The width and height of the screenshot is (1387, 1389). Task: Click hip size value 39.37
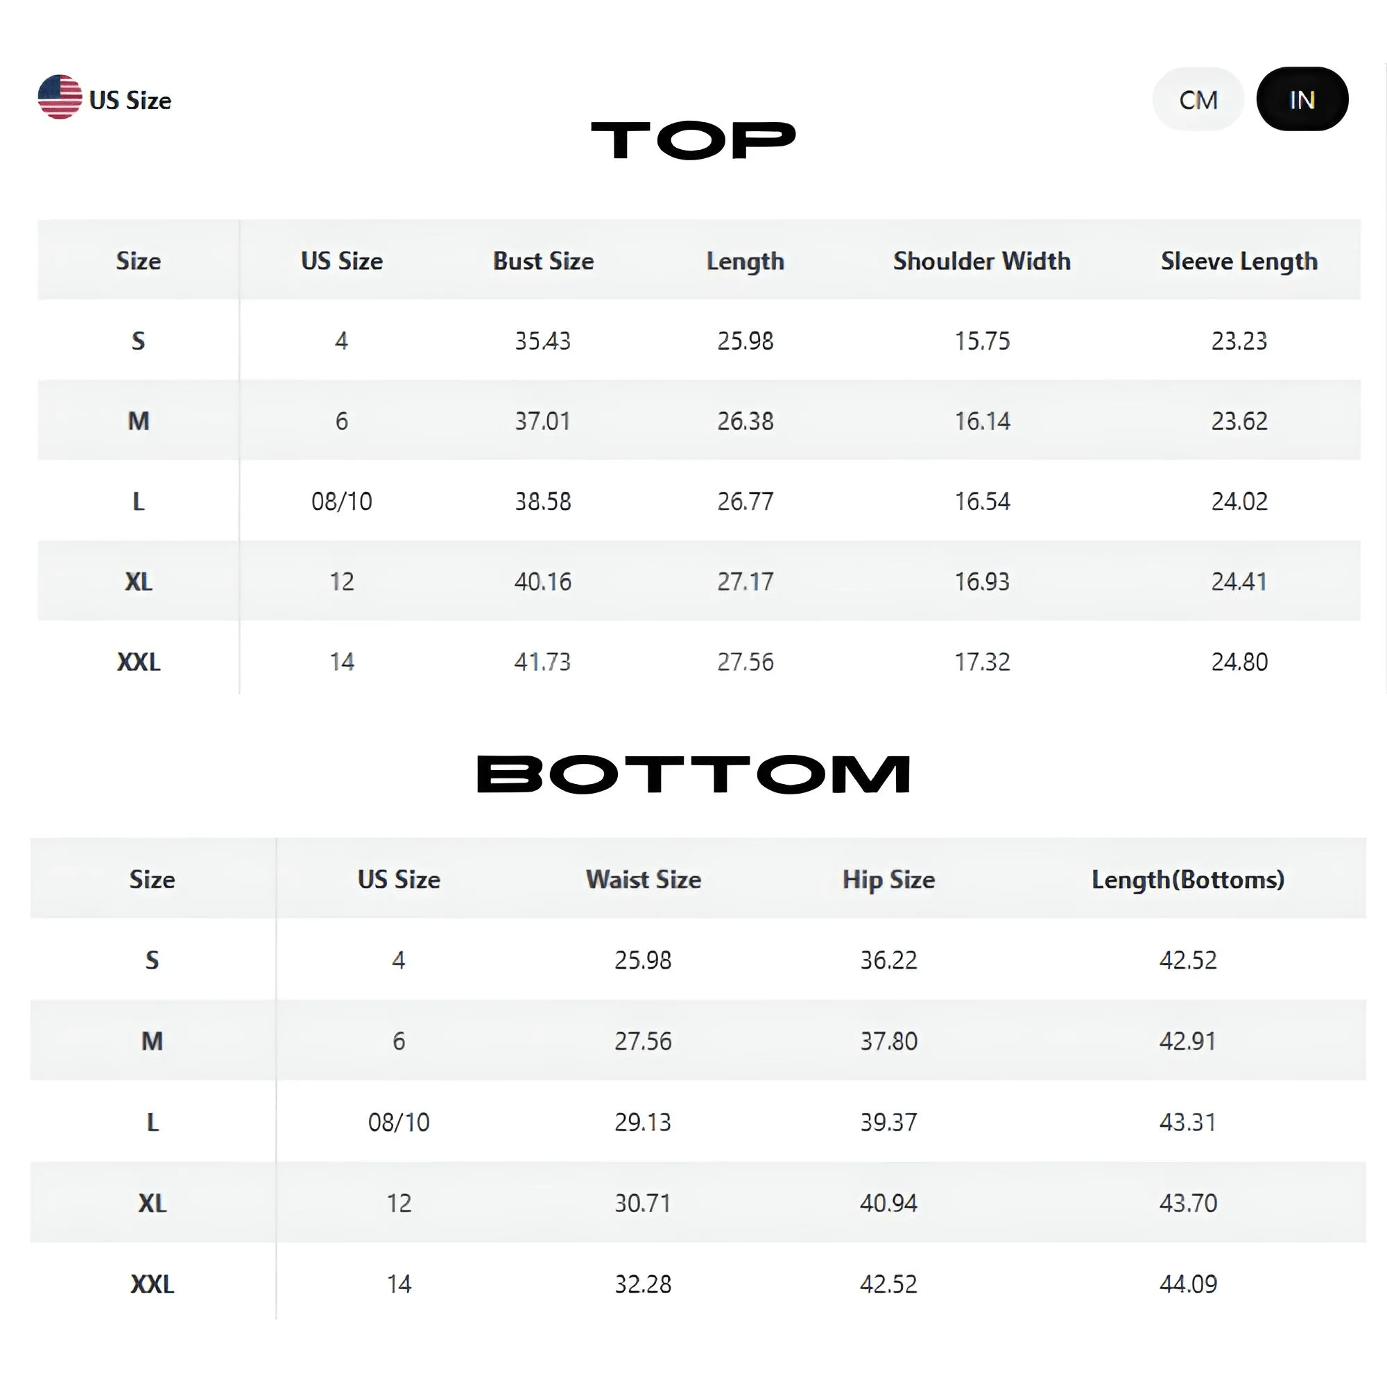coord(888,1122)
